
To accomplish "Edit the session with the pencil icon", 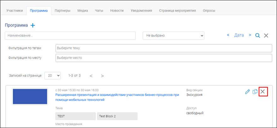I will coord(247,92).
